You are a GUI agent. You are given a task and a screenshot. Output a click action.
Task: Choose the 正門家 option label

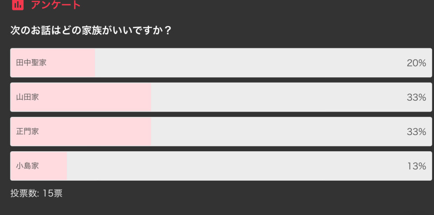pos(28,131)
